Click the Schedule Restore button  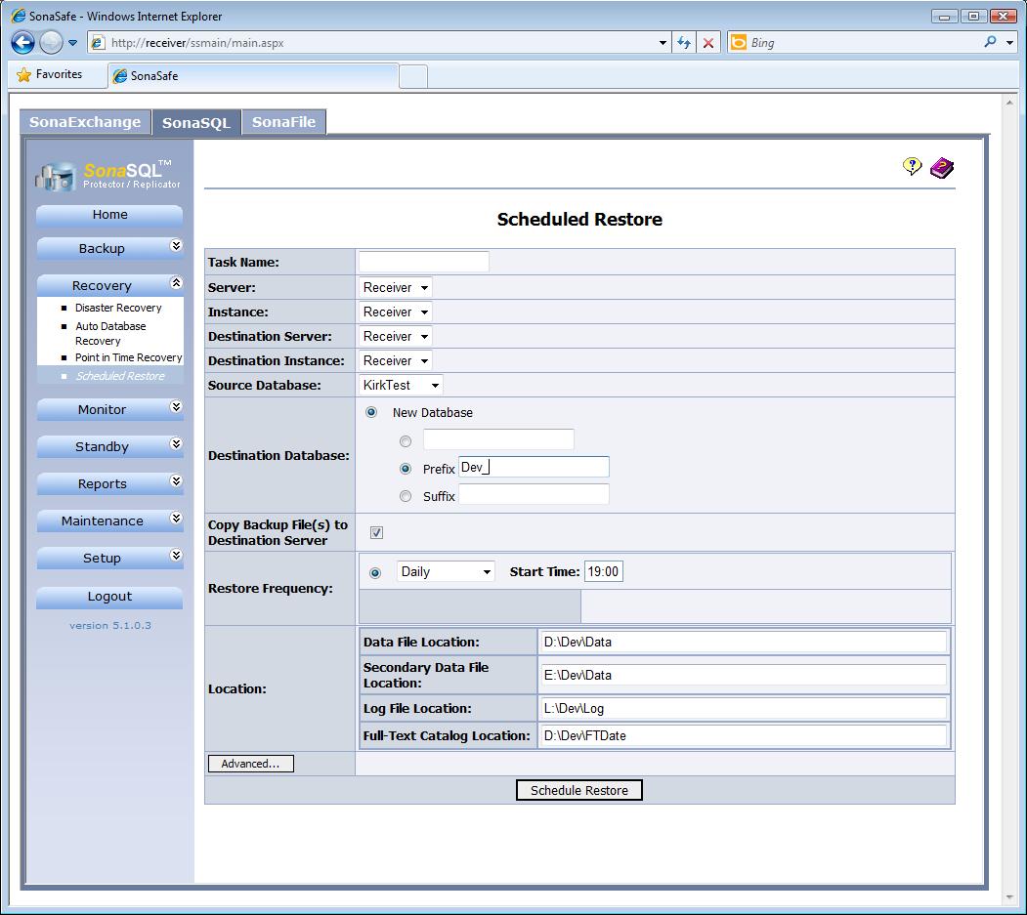tap(578, 790)
